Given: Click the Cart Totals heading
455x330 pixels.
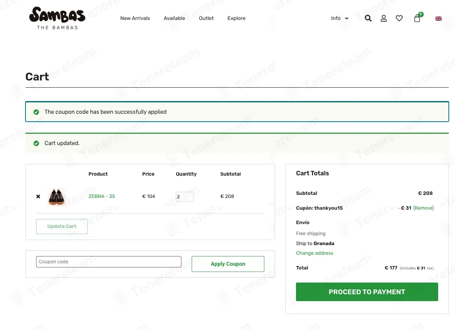Looking at the screenshot, I should click(313, 173).
